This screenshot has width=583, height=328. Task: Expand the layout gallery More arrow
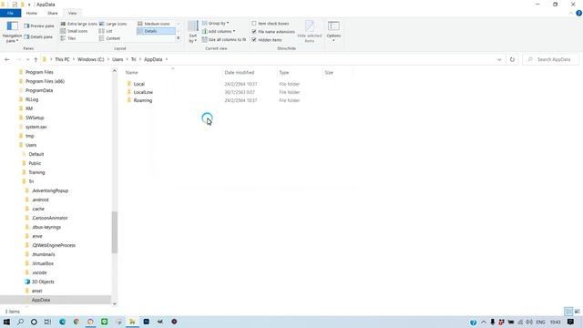(179, 38)
